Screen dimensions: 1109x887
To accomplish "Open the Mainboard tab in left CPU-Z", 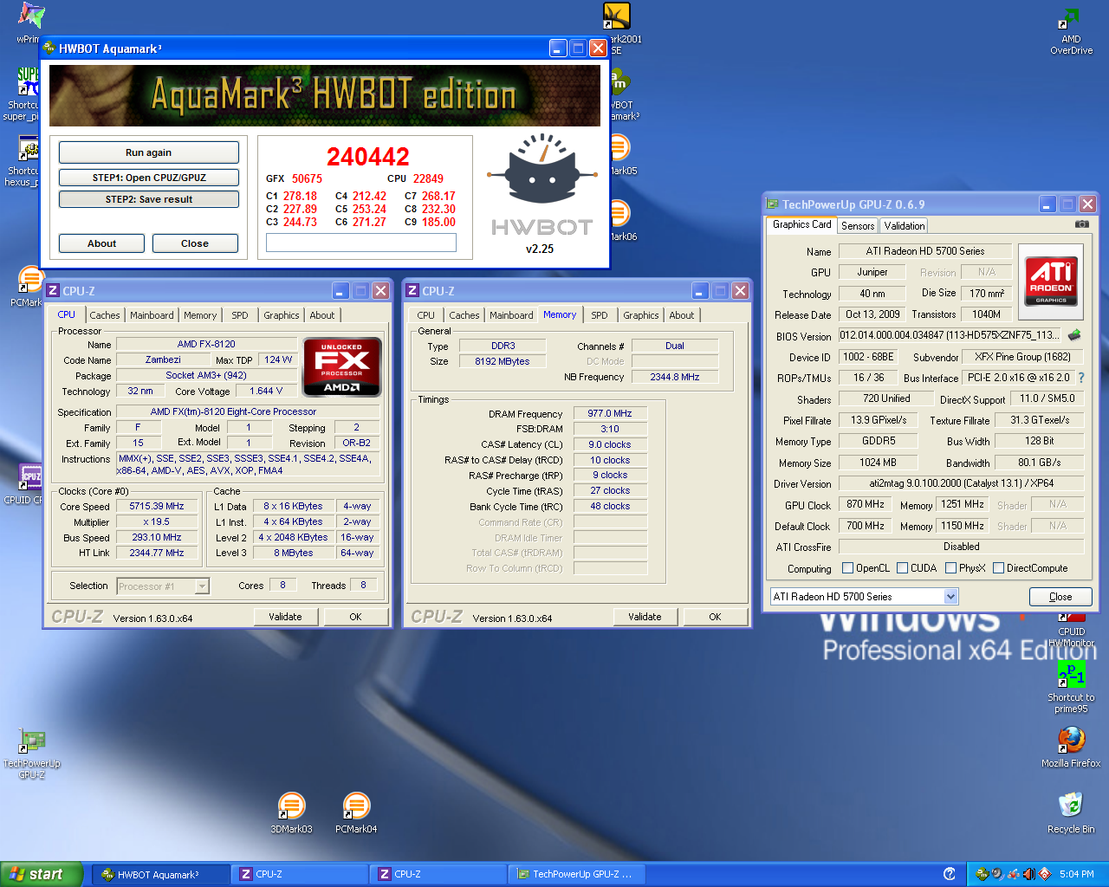I will (152, 315).
